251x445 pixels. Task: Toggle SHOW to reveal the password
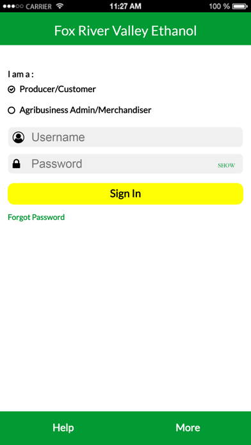click(226, 166)
